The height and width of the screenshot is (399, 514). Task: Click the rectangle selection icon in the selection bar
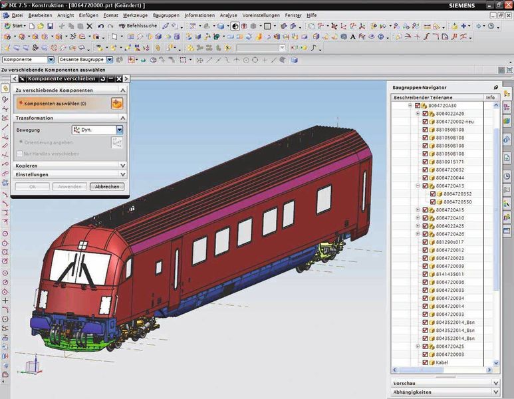183,60
